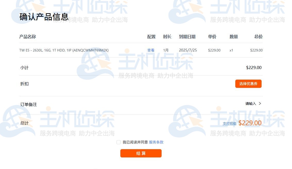Viewport: 292px width, 169px height.
Task: Select the total price $229.00 in orange
Action: tap(250, 123)
